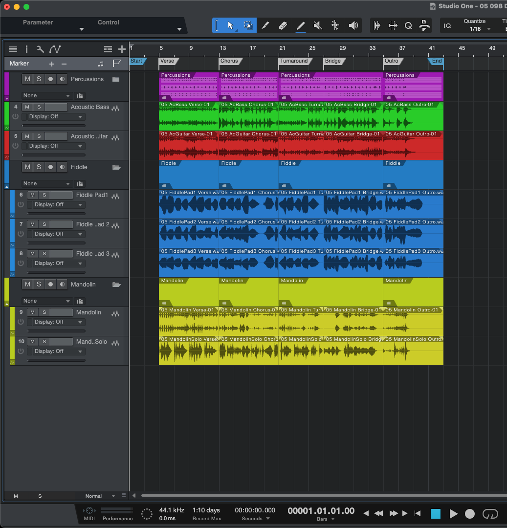
Task: Jump to the Chorus marker
Action: 230,61
